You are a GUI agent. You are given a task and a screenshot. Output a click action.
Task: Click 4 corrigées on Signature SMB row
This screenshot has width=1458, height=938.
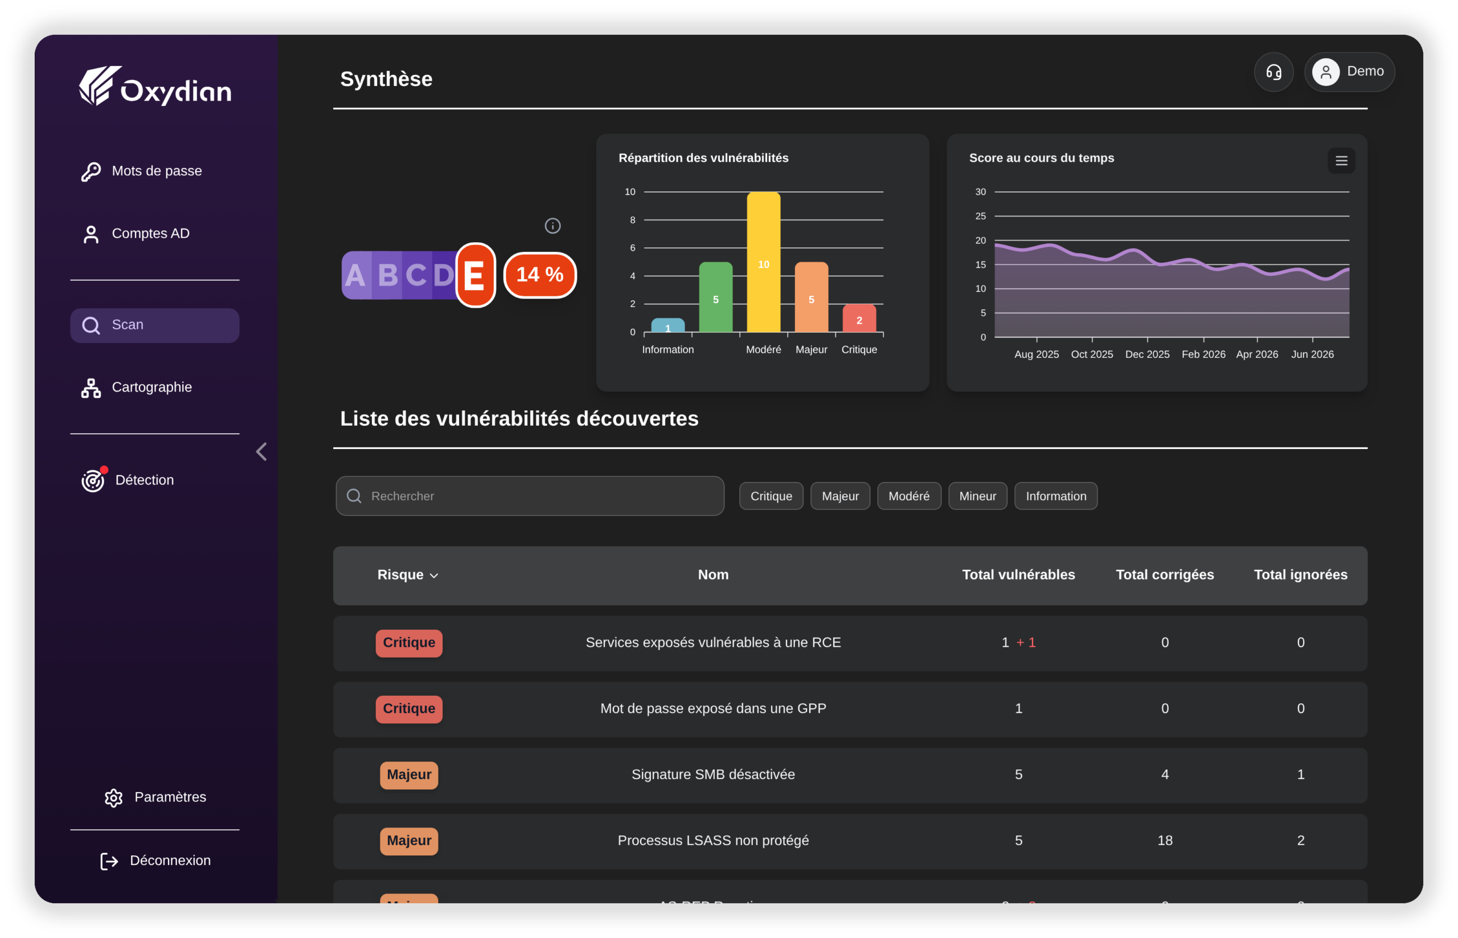point(1165,775)
